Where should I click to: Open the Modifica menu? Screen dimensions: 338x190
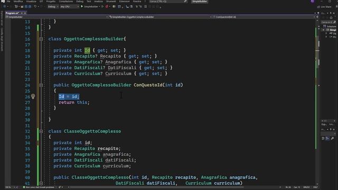(x=18, y=1)
